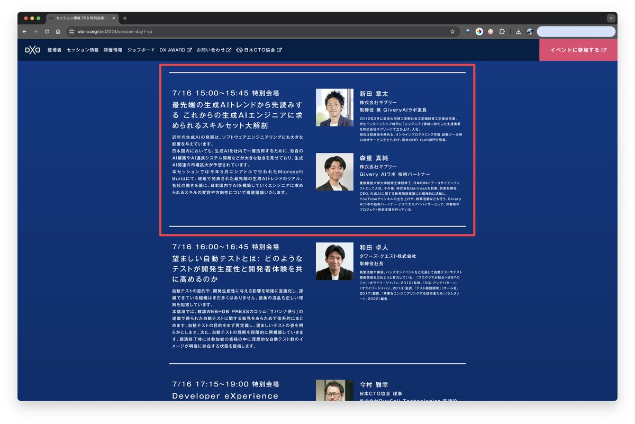Click the text 日本CTO協会 理事

coord(380,393)
